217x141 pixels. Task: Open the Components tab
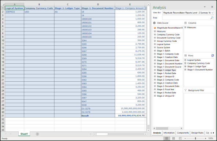click(x=183, y=133)
